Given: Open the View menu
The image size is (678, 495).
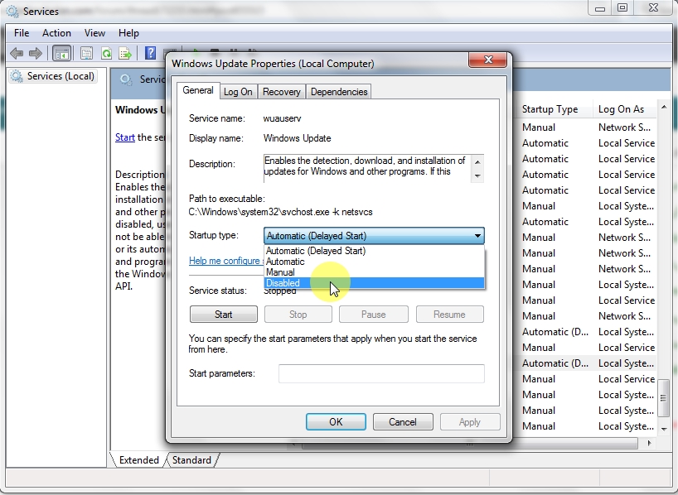Looking at the screenshot, I should coord(94,33).
